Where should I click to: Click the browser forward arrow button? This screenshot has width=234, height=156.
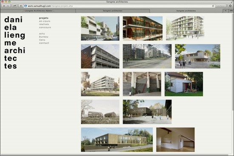[x=8, y=6]
